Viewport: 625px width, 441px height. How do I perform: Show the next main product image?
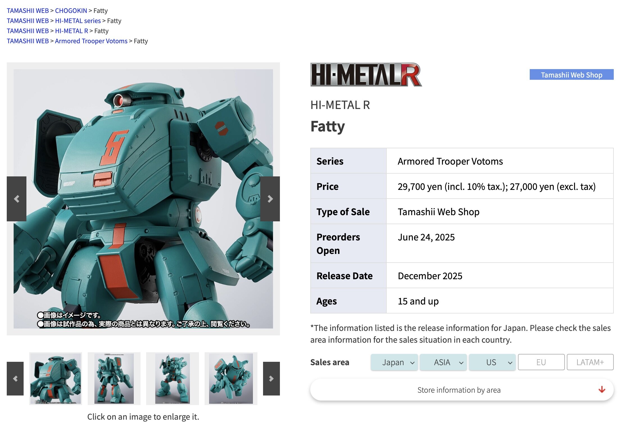click(x=270, y=199)
